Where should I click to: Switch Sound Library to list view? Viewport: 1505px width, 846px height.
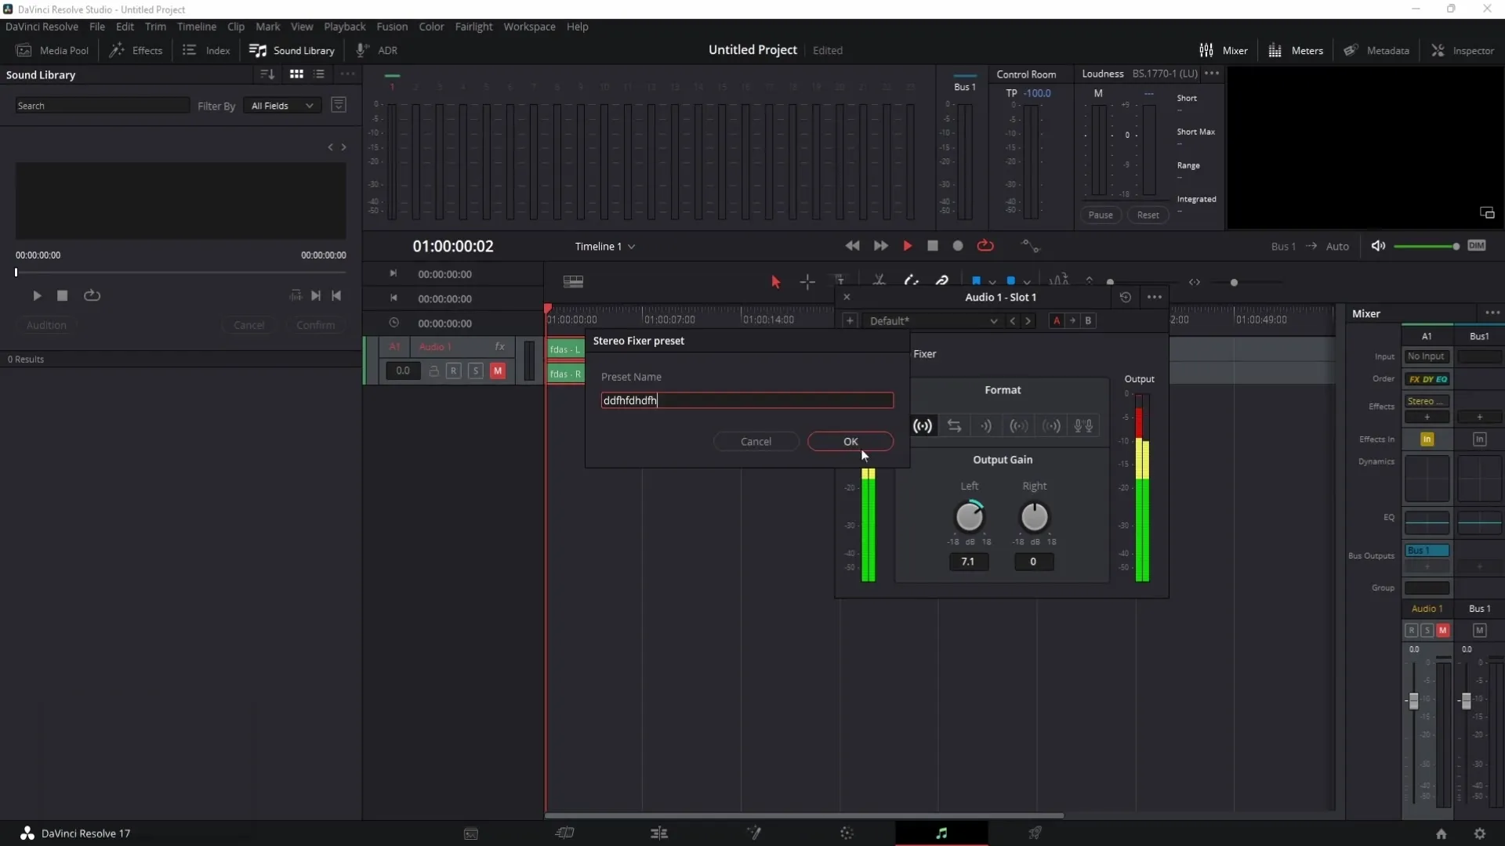319,74
